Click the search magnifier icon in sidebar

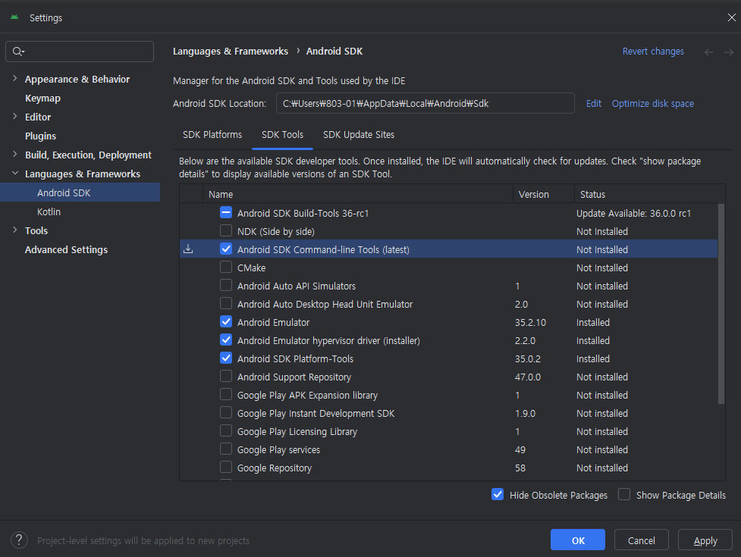point(18,52)
